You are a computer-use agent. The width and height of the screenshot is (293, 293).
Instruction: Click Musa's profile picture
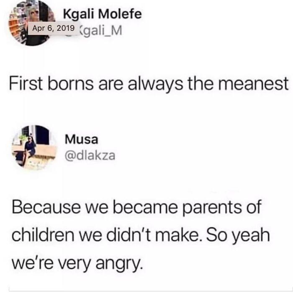[33, 147]
